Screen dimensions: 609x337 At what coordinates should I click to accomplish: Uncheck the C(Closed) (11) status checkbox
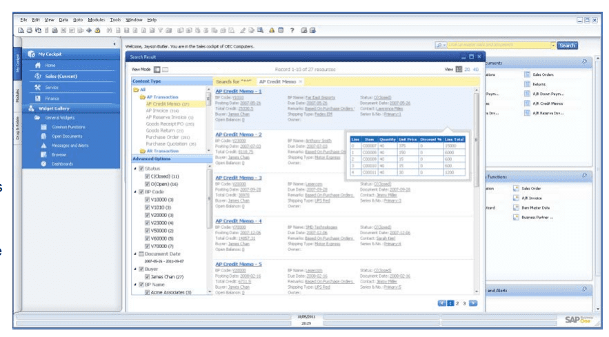147,176
